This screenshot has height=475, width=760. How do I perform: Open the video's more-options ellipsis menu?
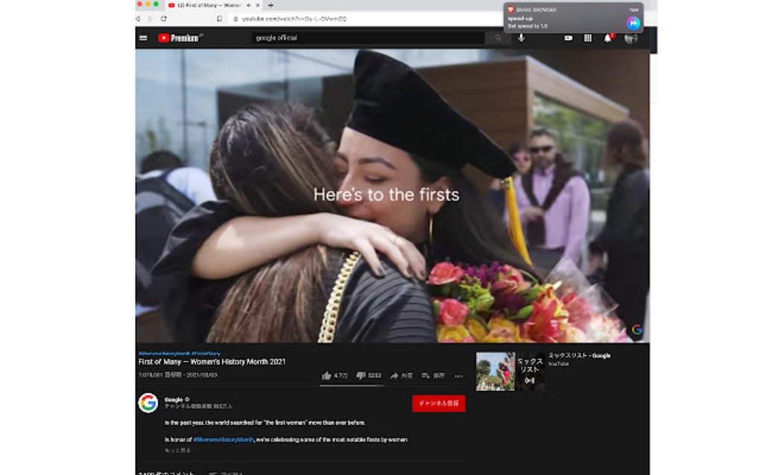coord(457,374)
